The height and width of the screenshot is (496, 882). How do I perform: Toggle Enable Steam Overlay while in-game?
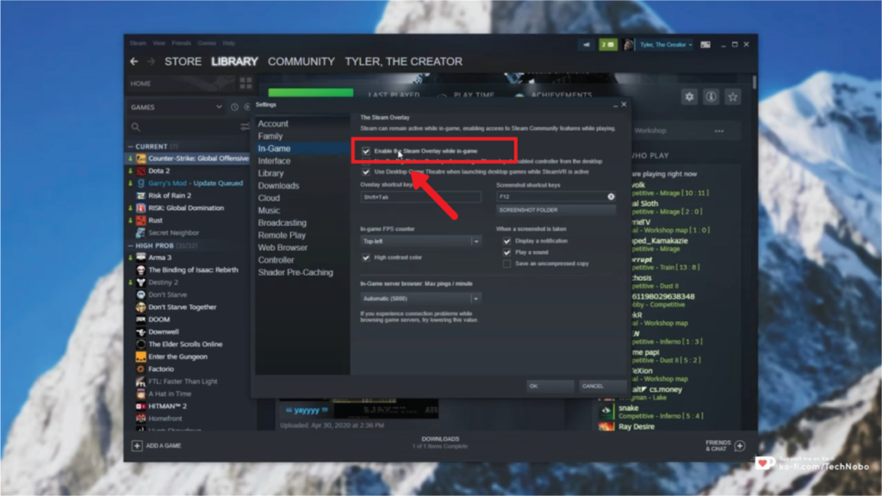pyautogui.click(x=366, y=152)
